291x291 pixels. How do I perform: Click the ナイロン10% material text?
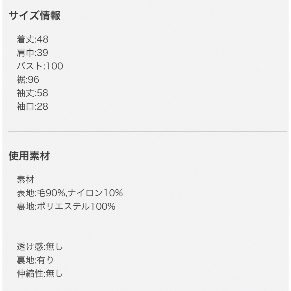pos(95,193)
